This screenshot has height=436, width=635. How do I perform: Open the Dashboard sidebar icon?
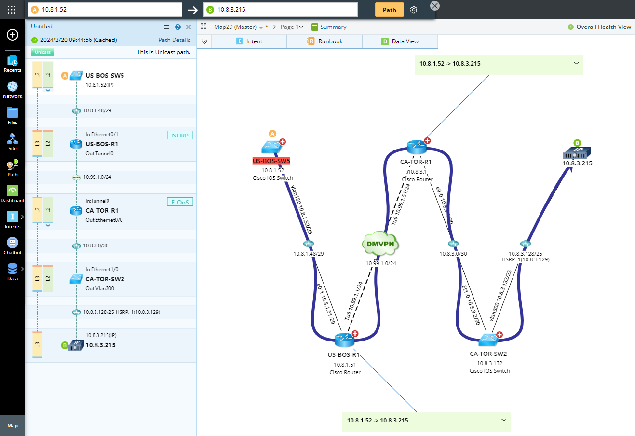tap(13, 193)
